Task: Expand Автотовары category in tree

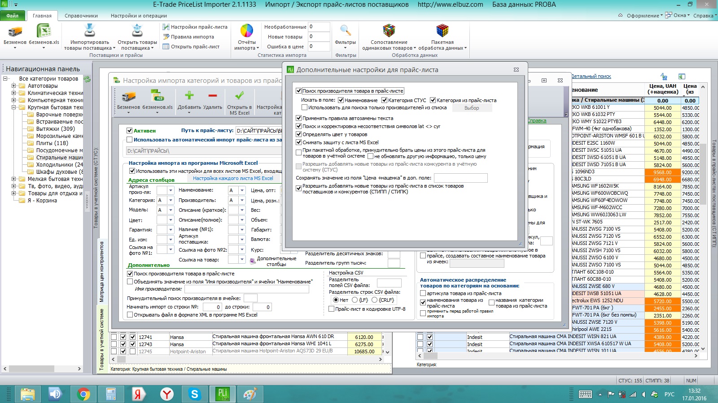Action: (x=13, y=86)
